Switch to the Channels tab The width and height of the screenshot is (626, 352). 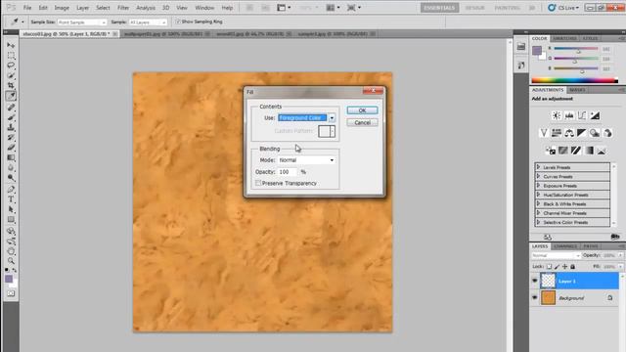(565, 246)
